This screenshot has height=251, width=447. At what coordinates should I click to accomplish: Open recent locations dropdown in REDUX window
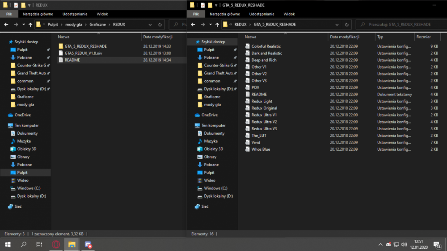[24, 25]
